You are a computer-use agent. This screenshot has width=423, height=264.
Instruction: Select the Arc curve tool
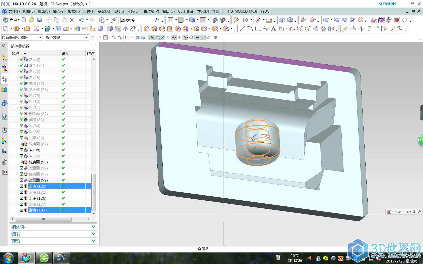pyautogui.click(x=250, y=29)
